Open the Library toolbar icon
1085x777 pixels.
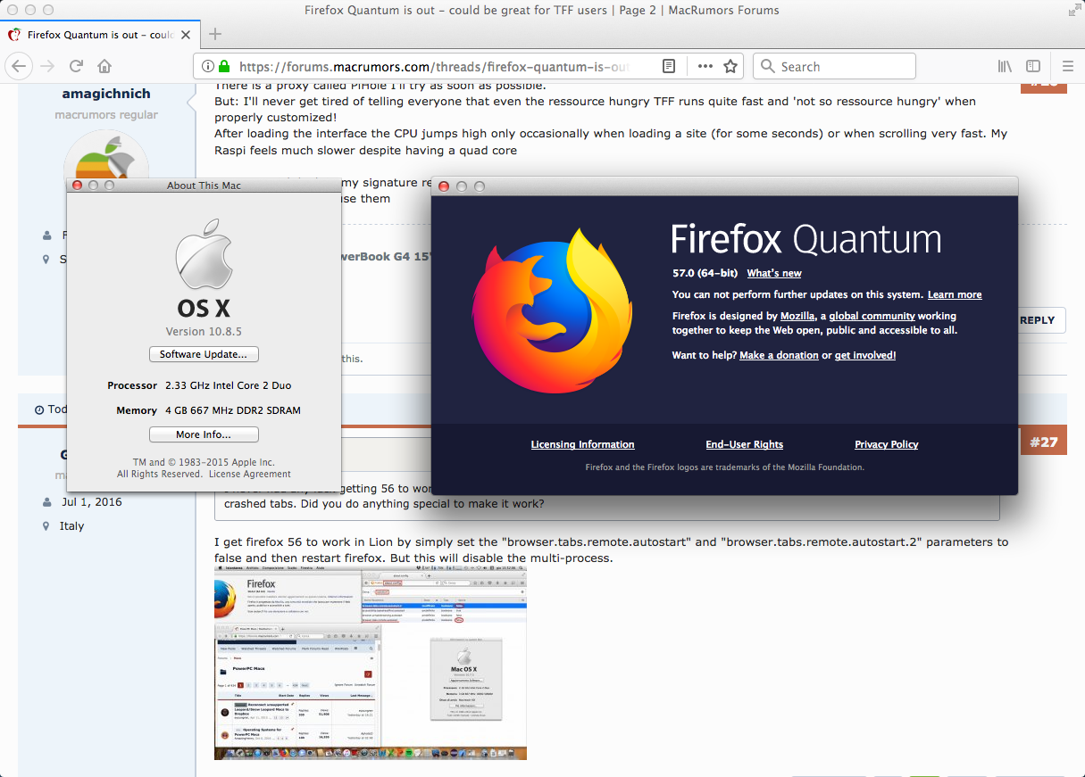1005,66
